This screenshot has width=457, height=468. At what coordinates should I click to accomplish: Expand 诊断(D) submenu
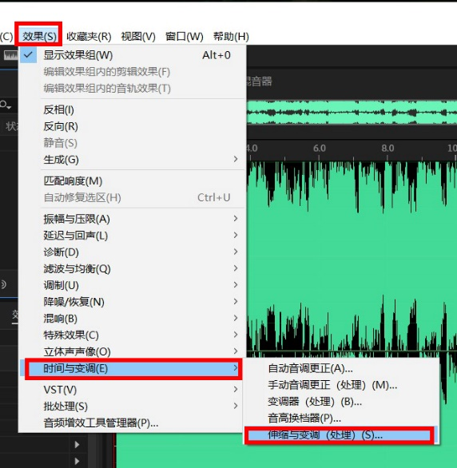[132, 252]
